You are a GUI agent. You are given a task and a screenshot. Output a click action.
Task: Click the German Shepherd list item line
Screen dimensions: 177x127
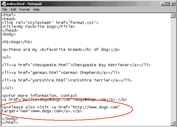61,73
